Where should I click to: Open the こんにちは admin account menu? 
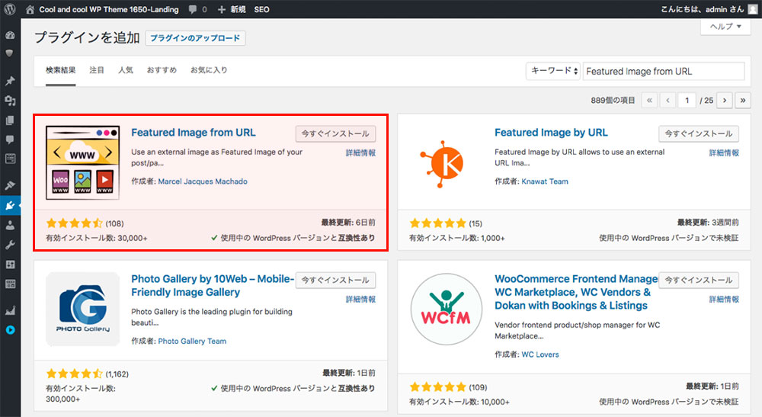click(x=703, y=9)
